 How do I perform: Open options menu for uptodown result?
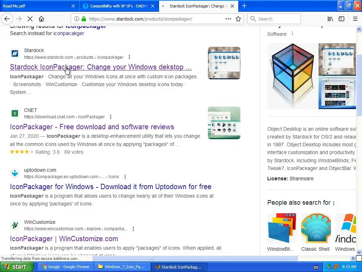pos(125,177)
